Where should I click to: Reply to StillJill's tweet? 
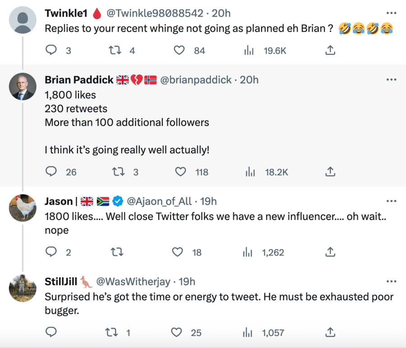[51, 333]
